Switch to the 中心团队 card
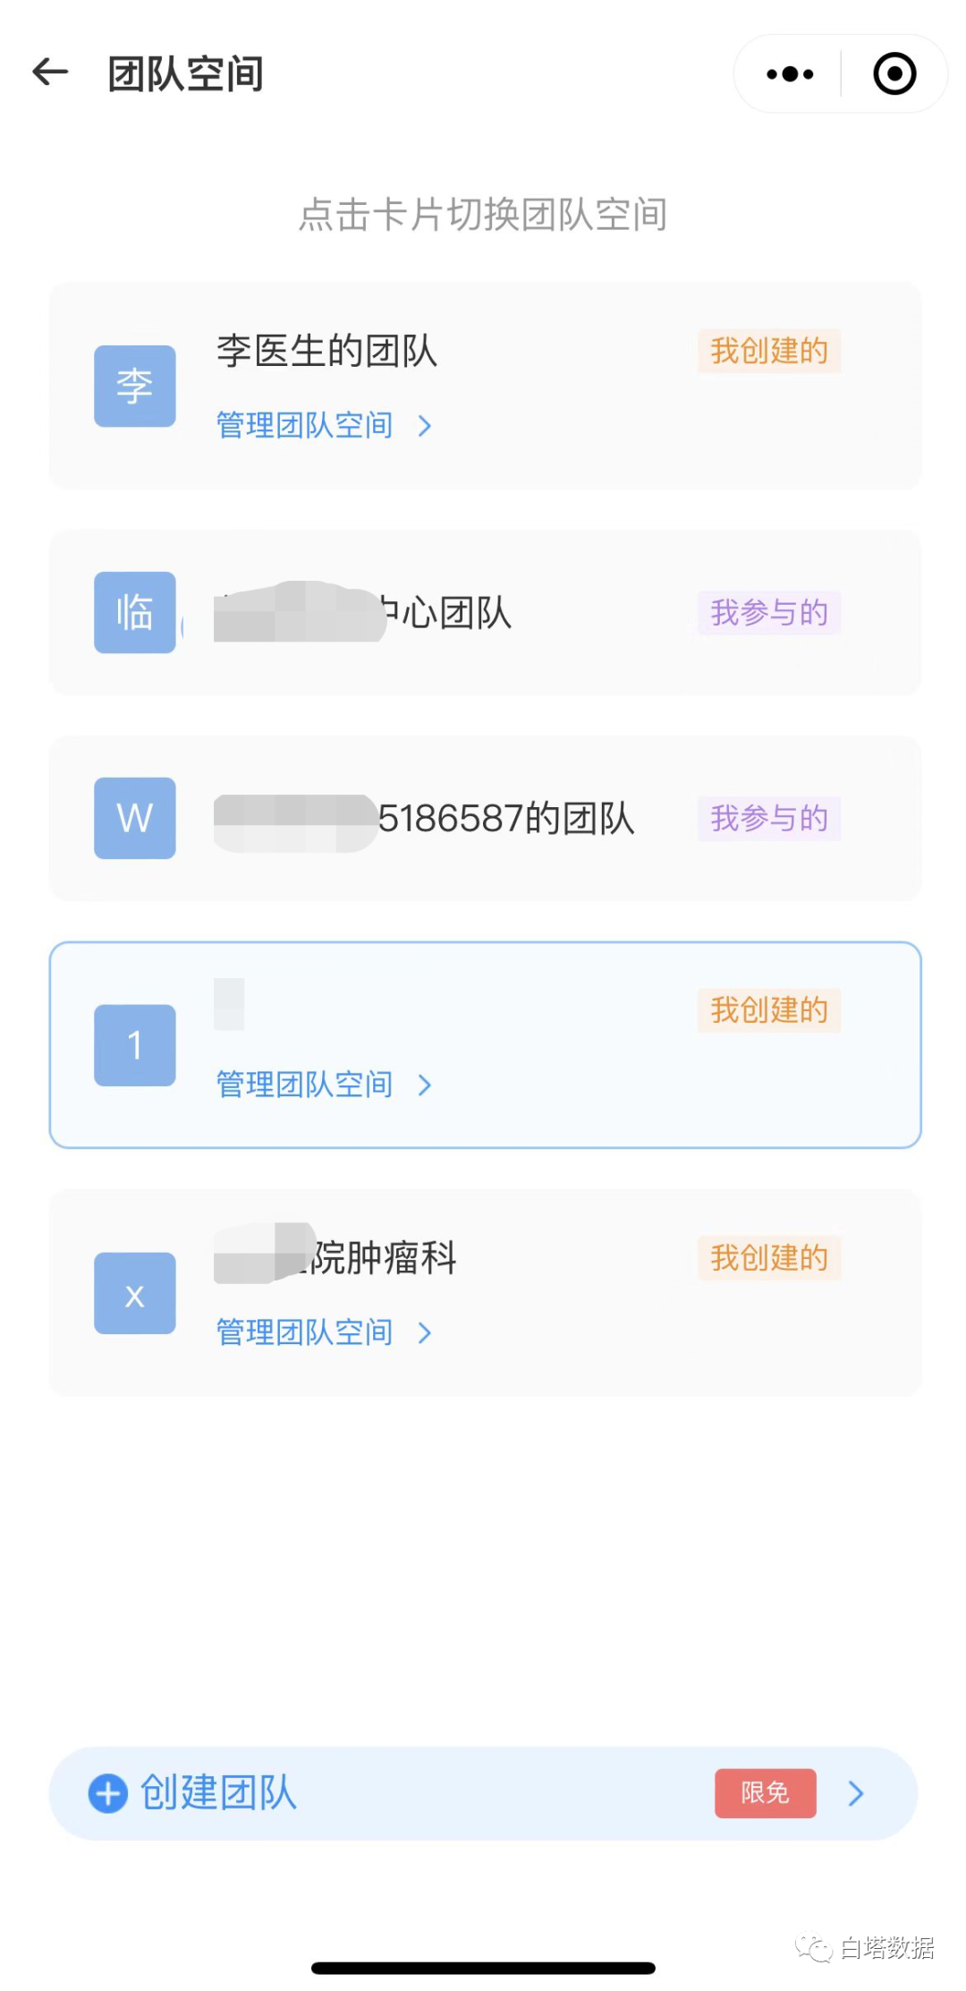The image size is (966, 1991). click(485, 612)
